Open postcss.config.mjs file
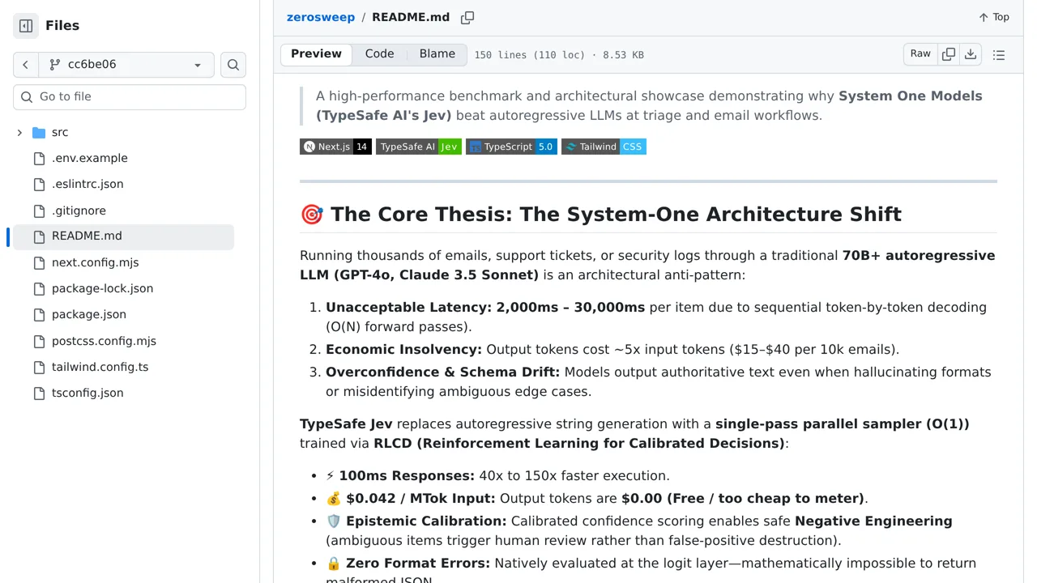Screen dimensions: 1037x583 coord(104,341)
